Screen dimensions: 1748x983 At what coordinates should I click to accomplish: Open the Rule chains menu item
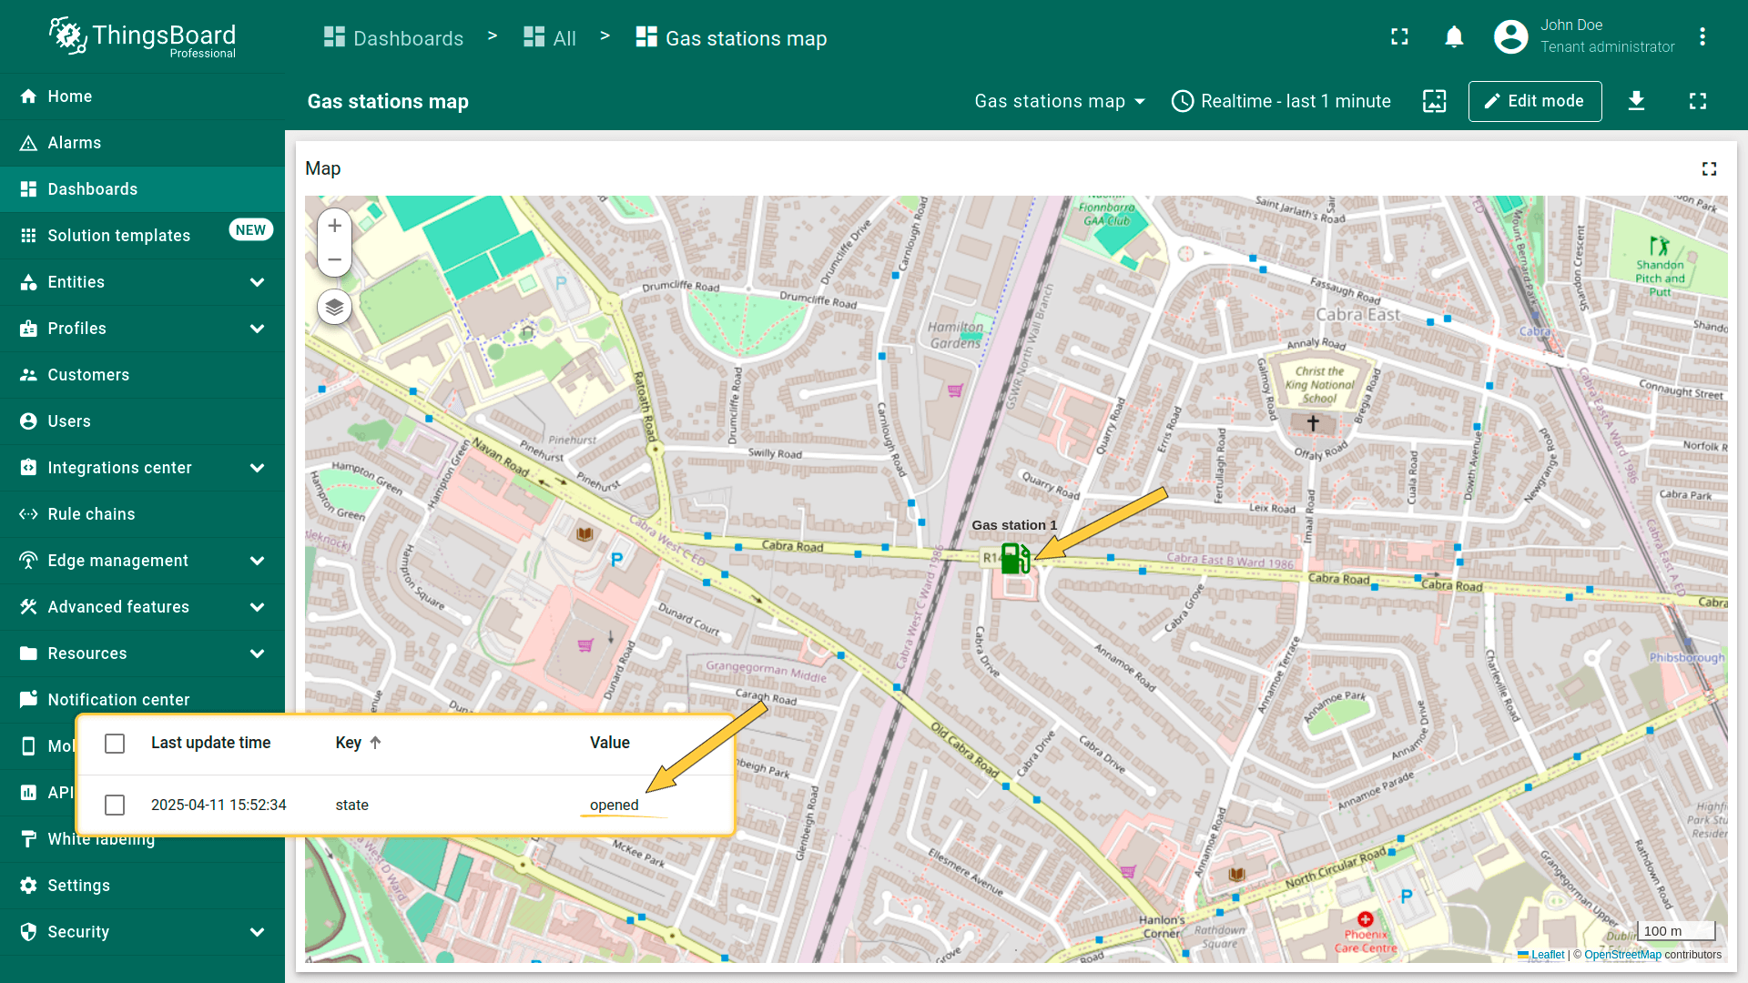[91, 514]
